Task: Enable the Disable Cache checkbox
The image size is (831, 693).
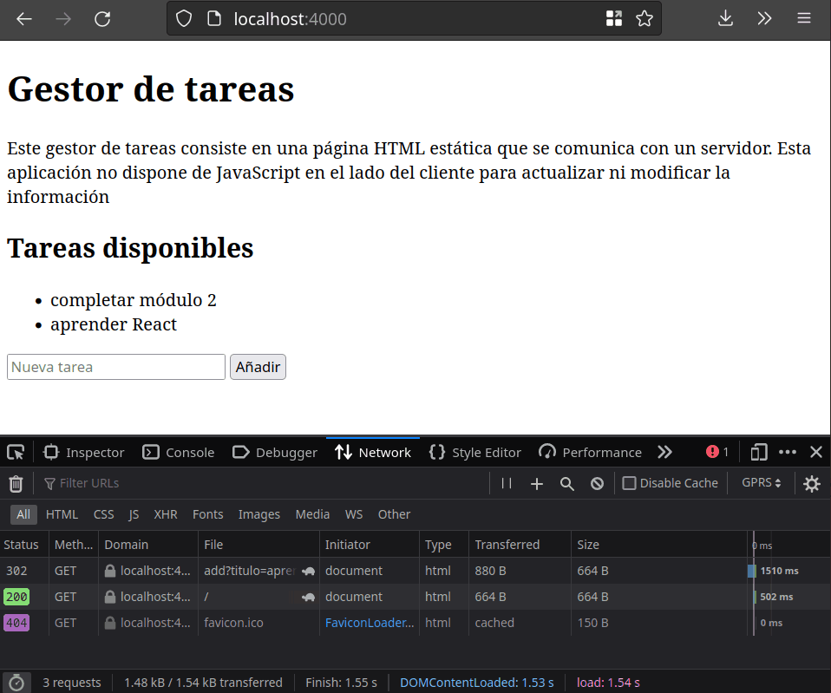Action: pos(630,483)
